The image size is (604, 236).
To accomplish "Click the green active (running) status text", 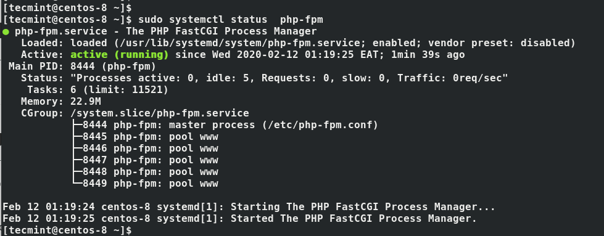I will point(120,55).
